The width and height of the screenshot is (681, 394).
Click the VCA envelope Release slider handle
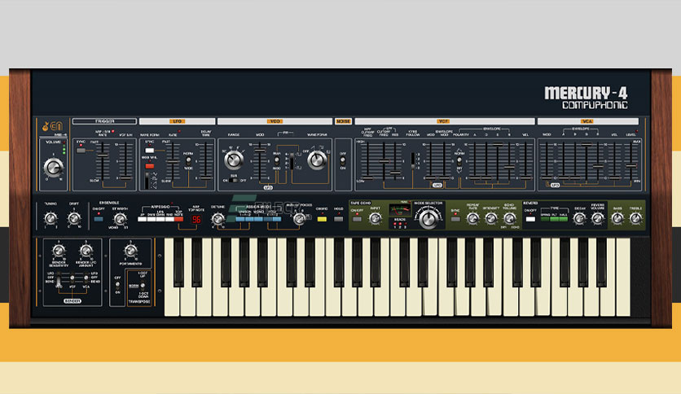(598, 166)
